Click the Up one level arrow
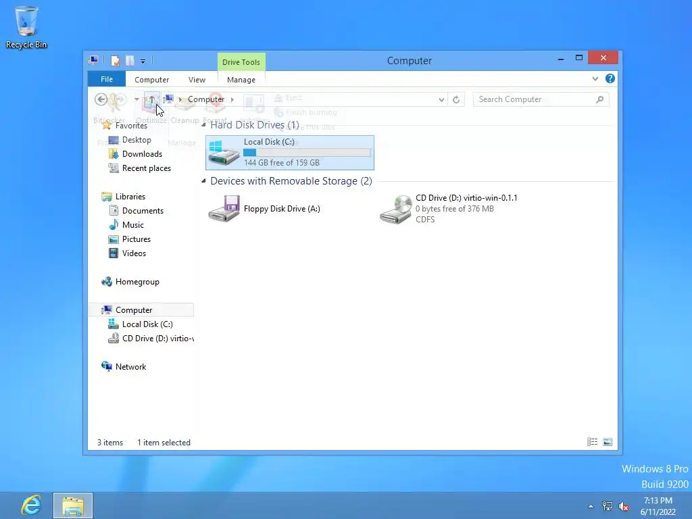The image size is (692, 519). pyautogui.click(x=151, y=100)
